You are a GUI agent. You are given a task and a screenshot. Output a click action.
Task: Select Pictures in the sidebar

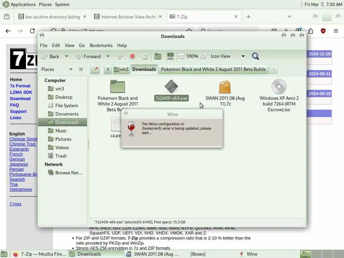pos(62,139)
